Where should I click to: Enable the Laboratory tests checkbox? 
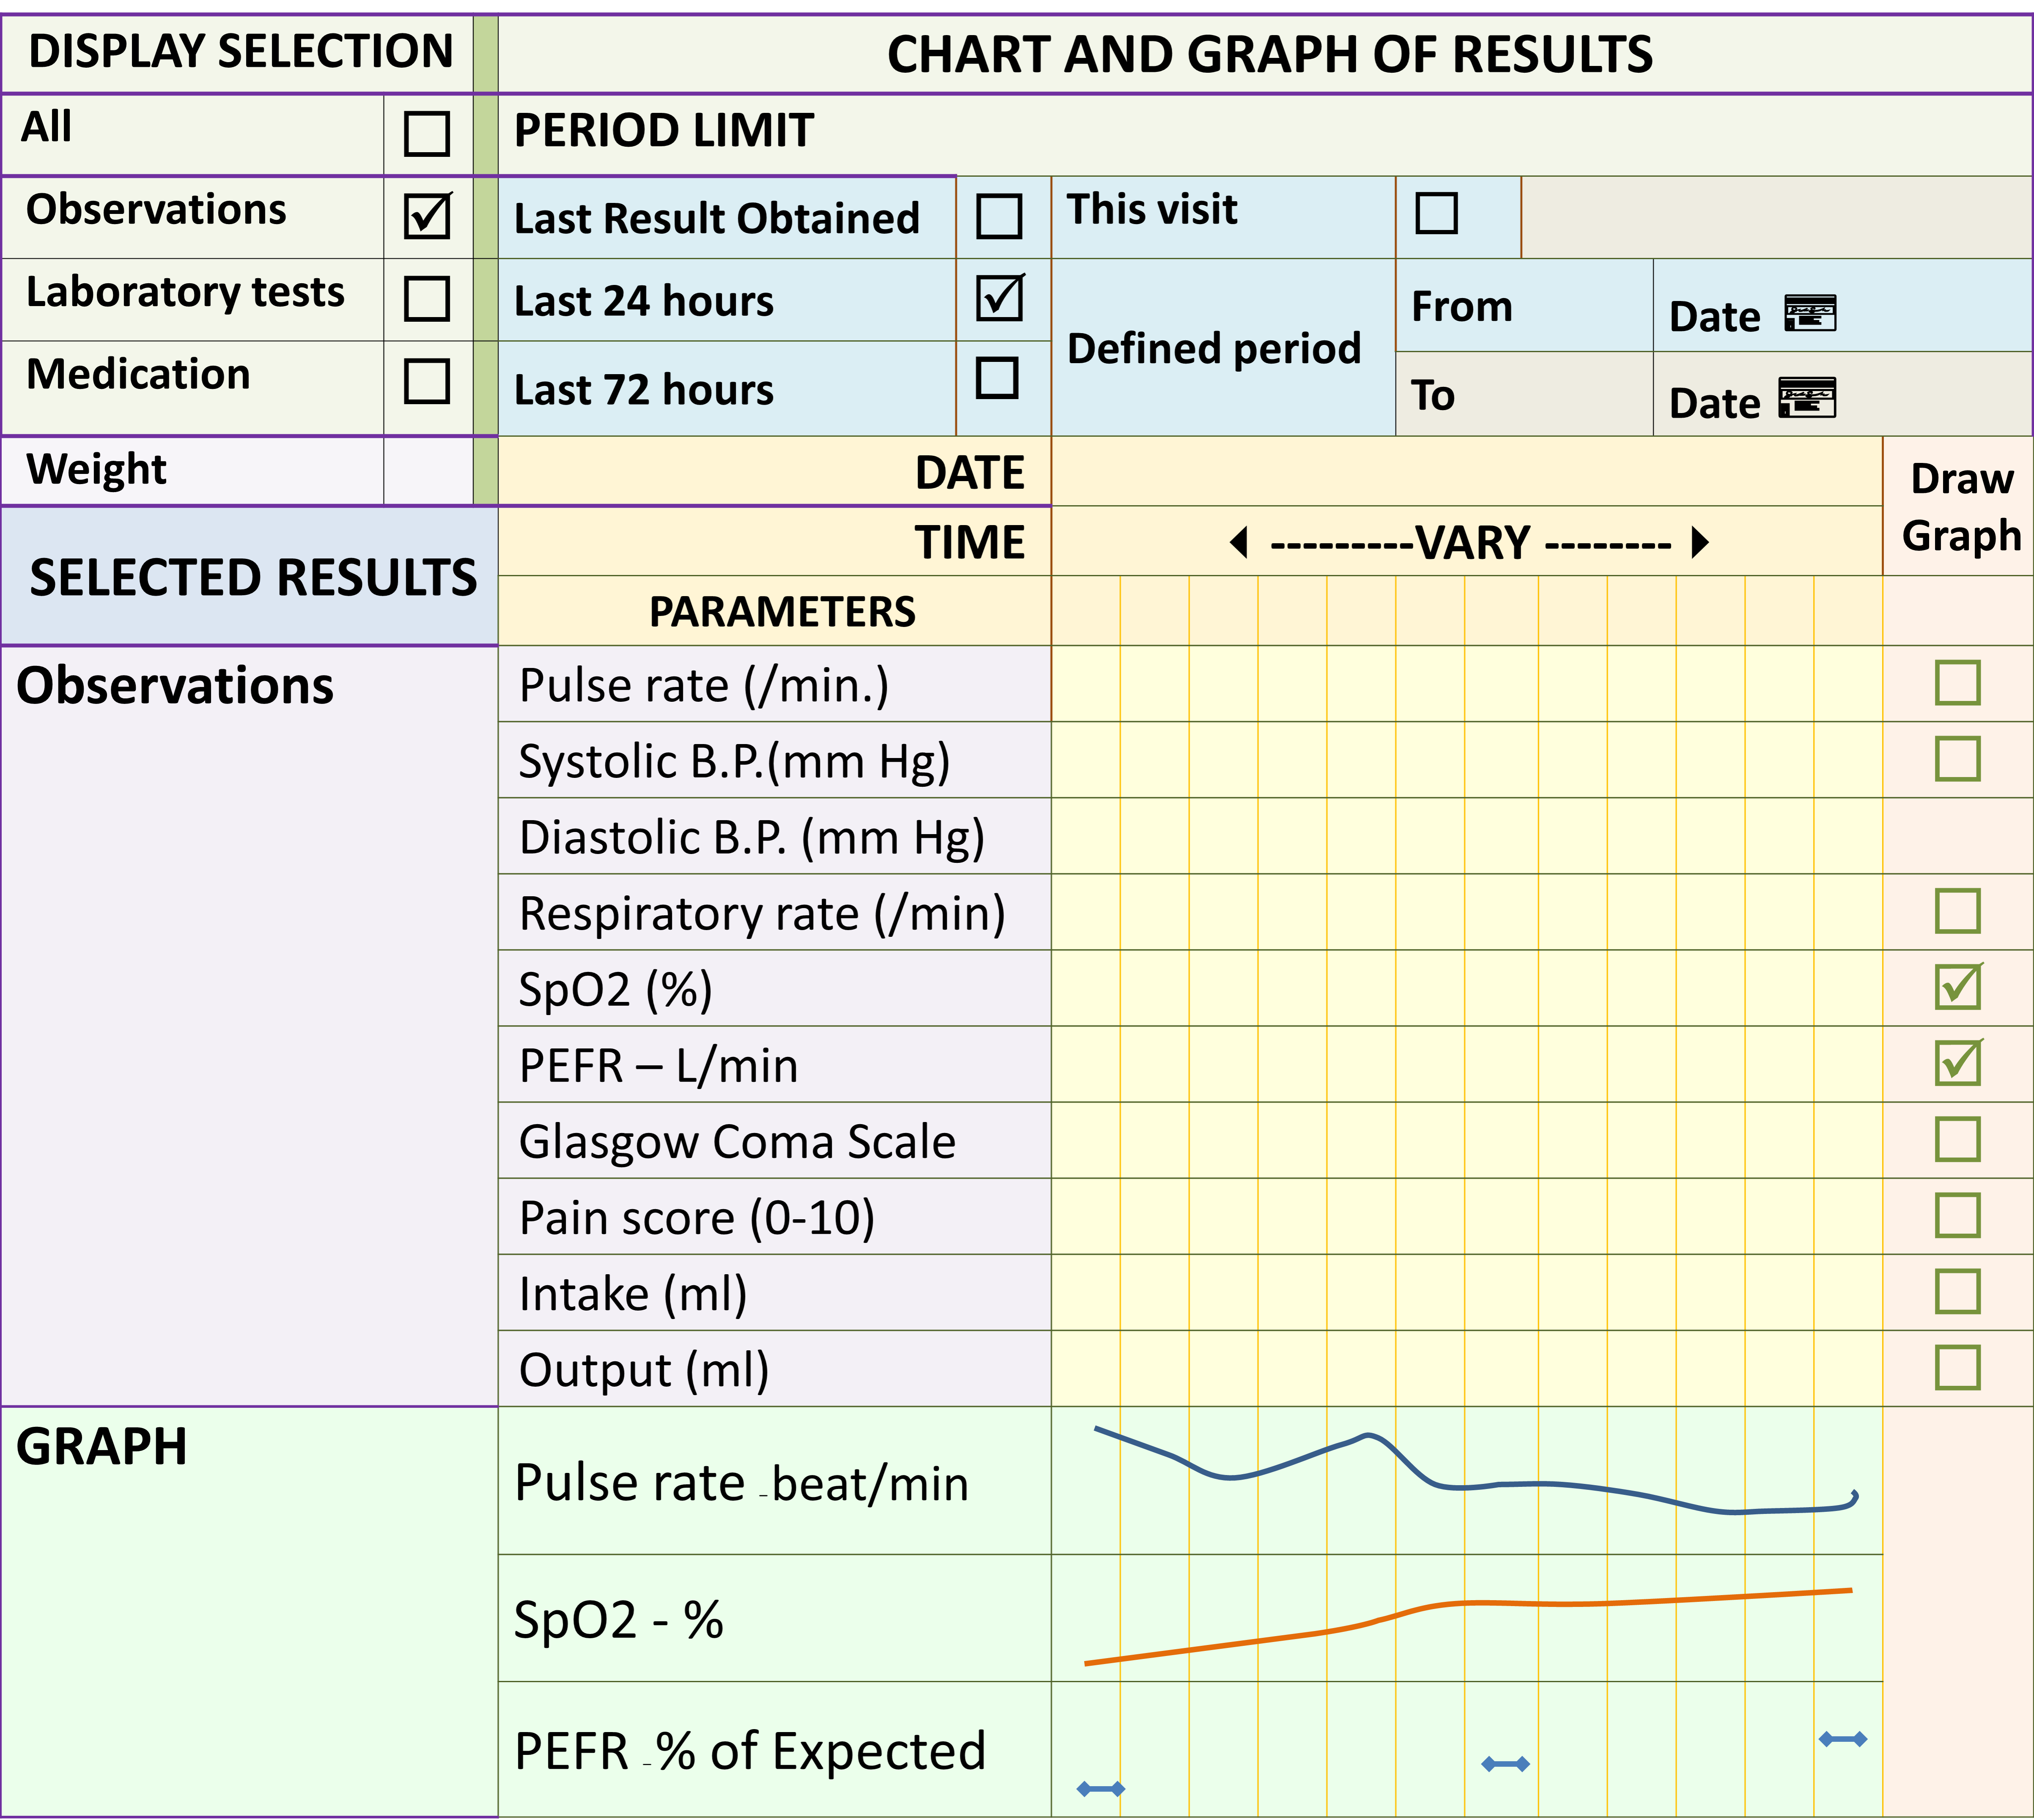pyautogui.click(x=427, y=299)
